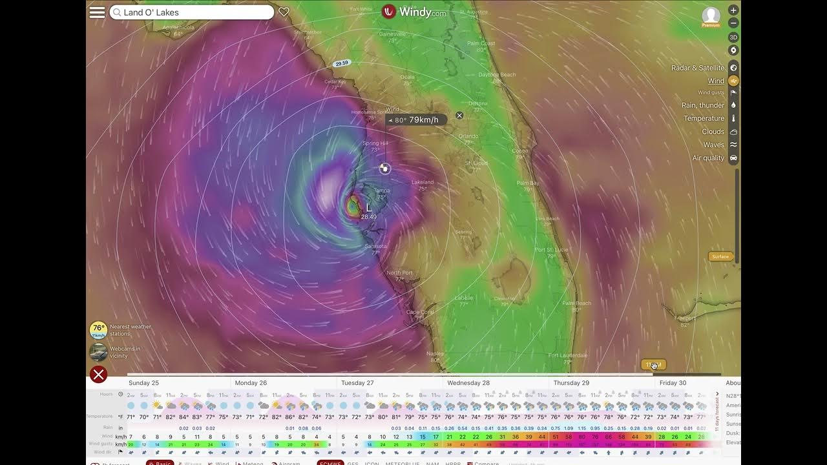Open Webcams in vicinity thumbnail
This screenshot has width=827, height=465.
point(98,352)
